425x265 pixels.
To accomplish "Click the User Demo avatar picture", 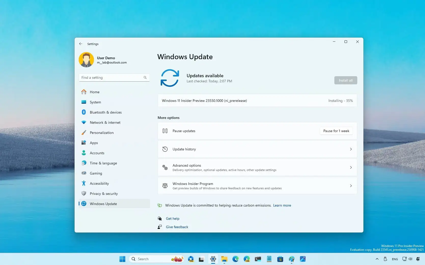I will coord(86,60).
